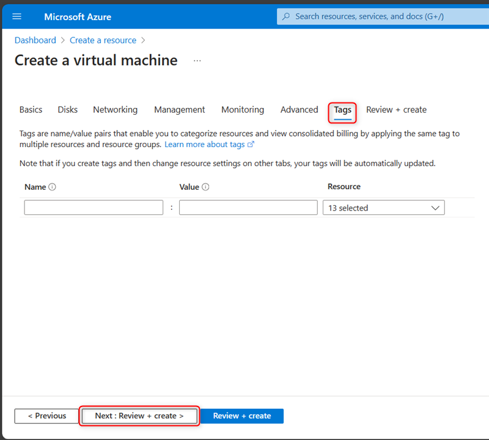Click the Value info icon
The height and width of the screenshot is (440, 489).
(205, 187)
